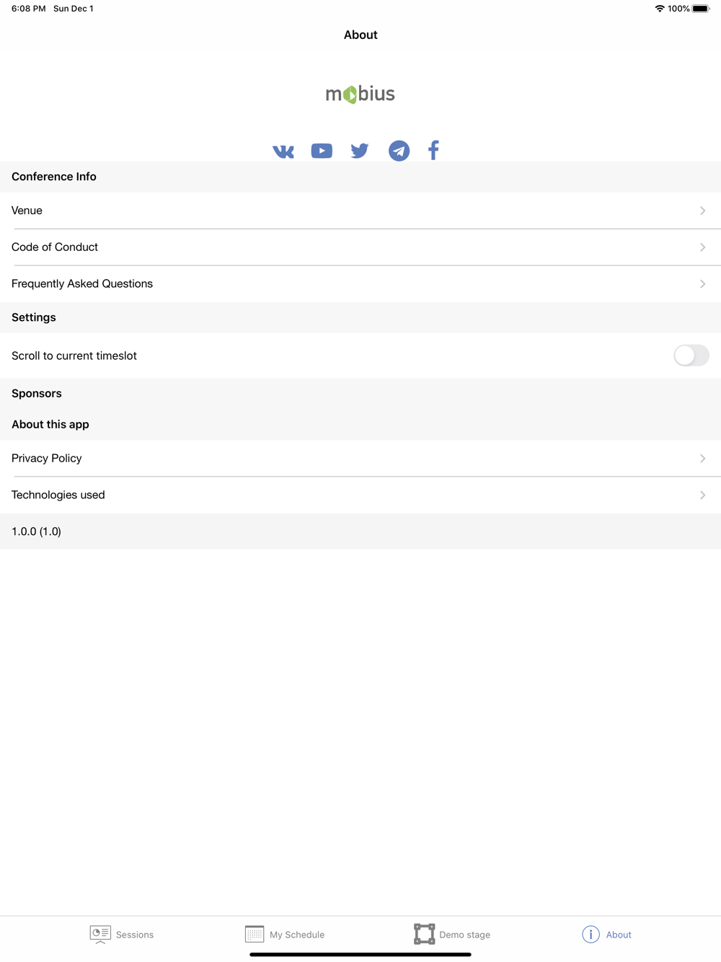Tap the About this app header
This screenshot has width=721, height=962.
tap(50, 425)
